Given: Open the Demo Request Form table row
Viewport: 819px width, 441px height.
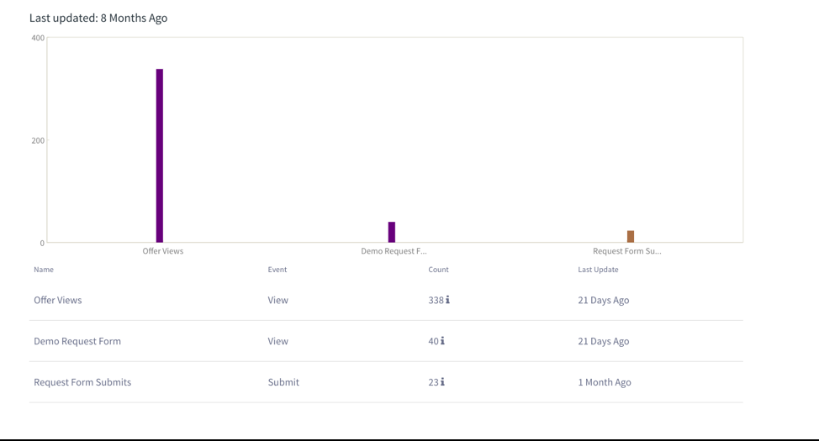Looking at the screenshot, I should click(x=77, y=341).
